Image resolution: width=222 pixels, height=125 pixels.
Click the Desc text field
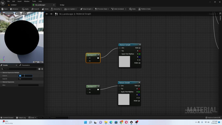click(28, 85)
